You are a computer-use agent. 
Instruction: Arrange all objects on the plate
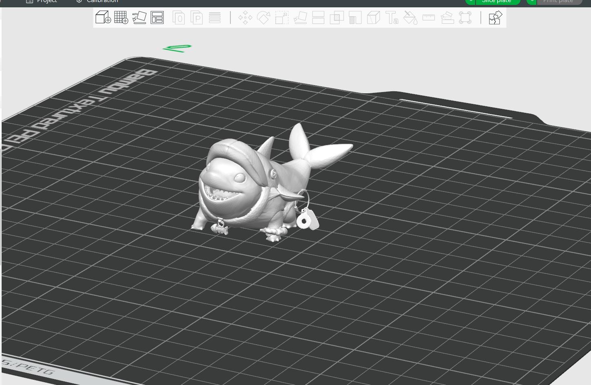157,18
